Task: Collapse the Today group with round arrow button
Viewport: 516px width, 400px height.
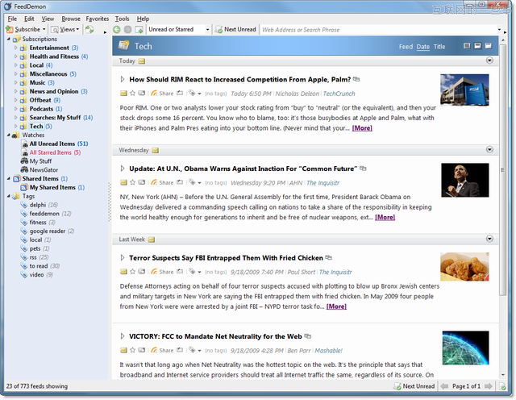Action: coord(490,60)
